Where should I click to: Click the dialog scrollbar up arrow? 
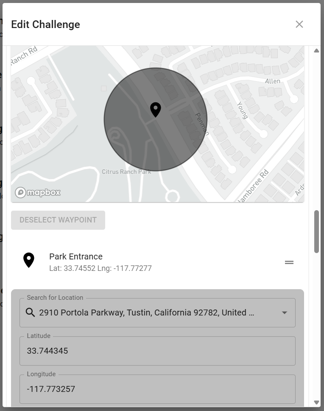316,51
